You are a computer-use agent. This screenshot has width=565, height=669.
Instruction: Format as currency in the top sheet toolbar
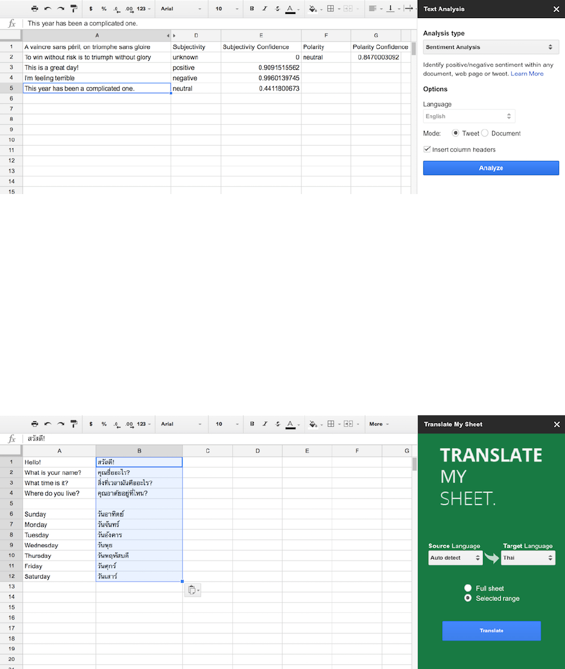point(91,8)
